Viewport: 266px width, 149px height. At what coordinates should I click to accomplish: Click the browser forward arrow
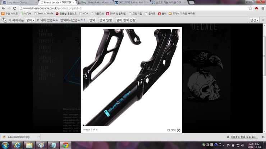tap(9, 8)
